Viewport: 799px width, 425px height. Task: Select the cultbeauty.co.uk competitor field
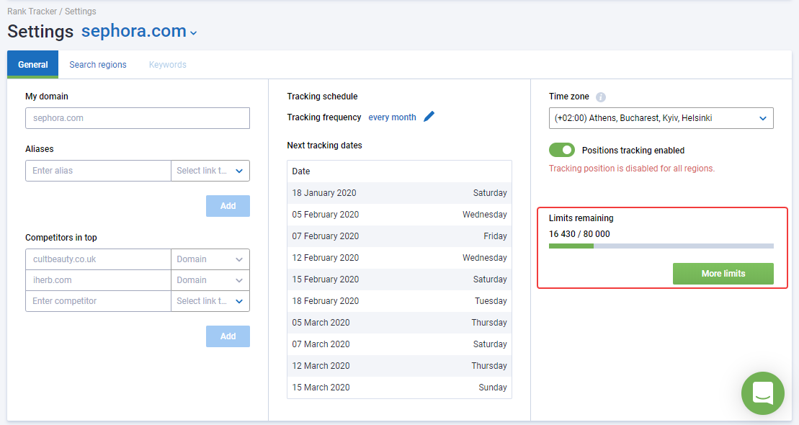99,259
